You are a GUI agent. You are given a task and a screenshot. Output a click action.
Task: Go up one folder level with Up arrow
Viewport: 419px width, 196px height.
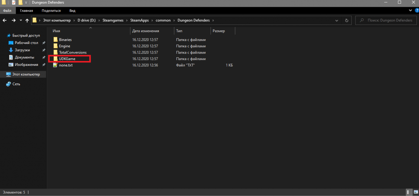[x=27, y=20]
